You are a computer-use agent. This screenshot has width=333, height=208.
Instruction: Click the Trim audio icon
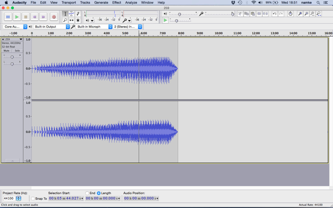pyautogui.click(x=259, y=14)
